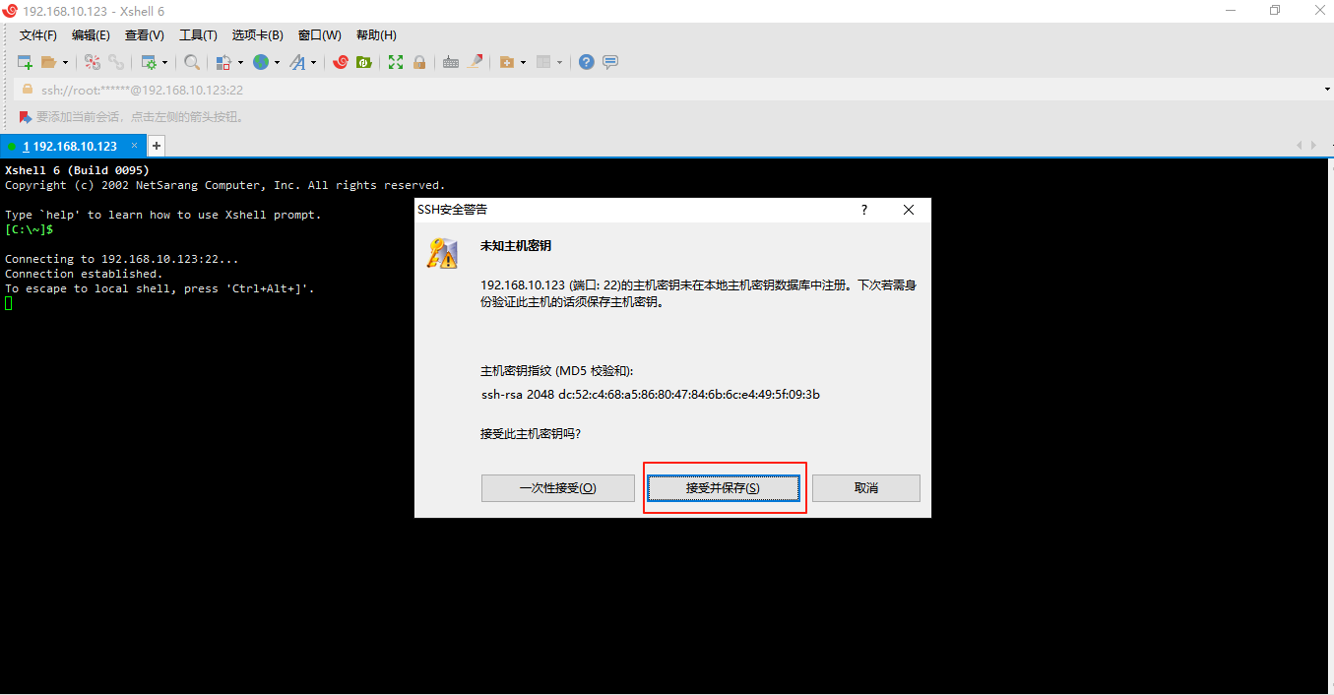Open the help icon on toolbar
Viewport: 1334px width, 695px height.
(585, 62)
